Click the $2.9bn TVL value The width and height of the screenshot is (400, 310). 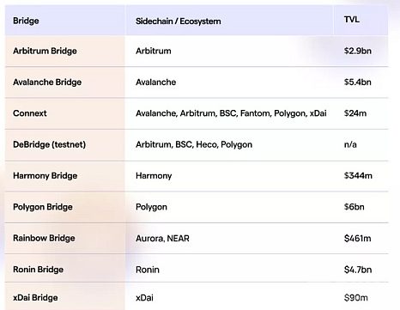(x=358, y=51)
